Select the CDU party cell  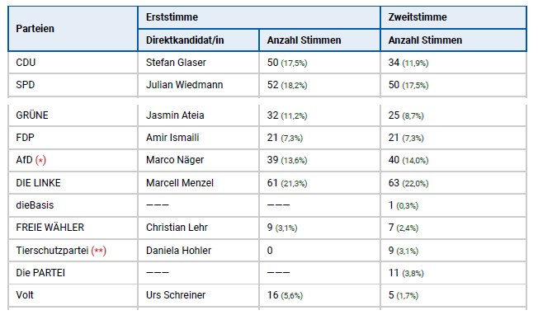(73, 63)
